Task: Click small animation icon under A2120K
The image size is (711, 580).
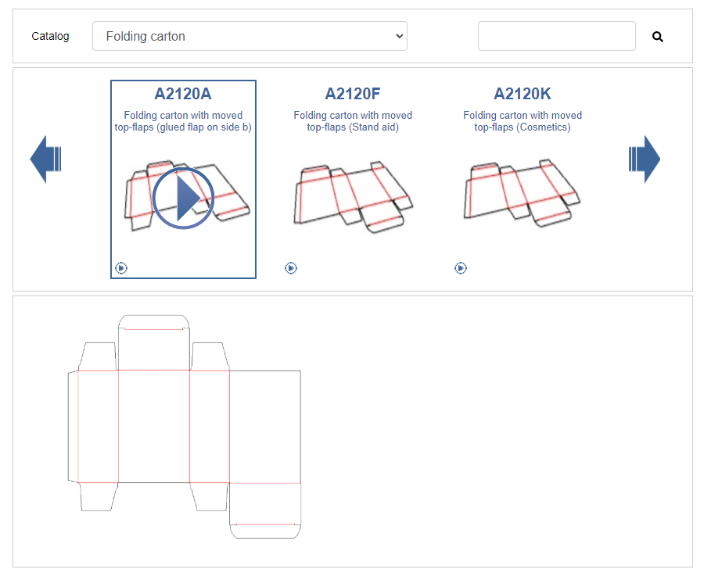Action: click(460, 268)
